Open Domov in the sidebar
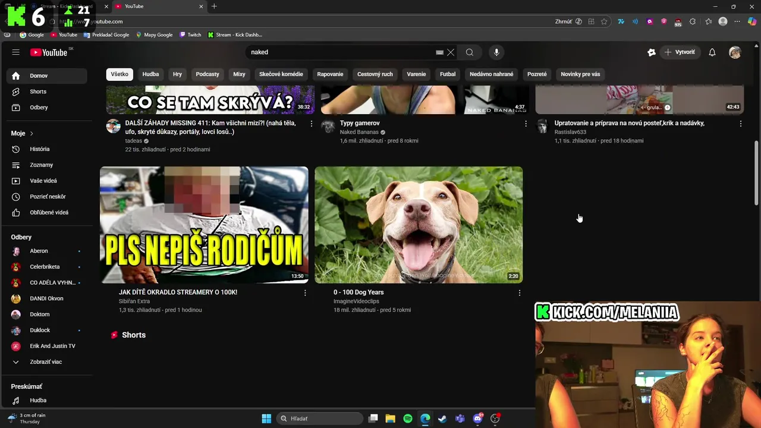 46,75
